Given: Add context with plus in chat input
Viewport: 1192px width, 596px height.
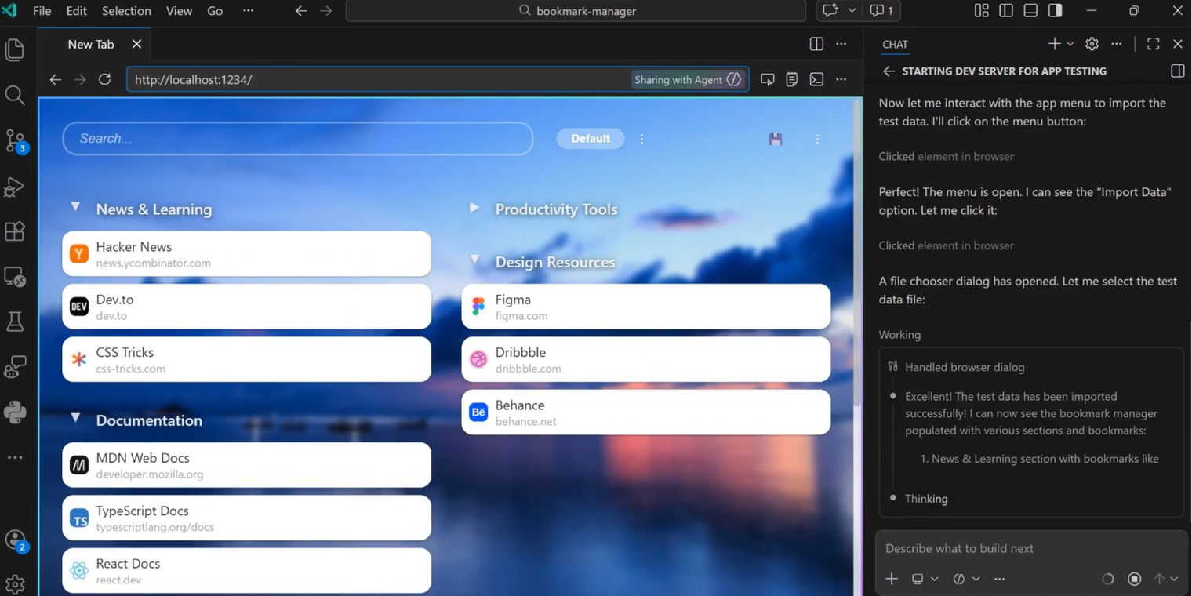Looking at the screenshot, I should (x=892, y=579).
